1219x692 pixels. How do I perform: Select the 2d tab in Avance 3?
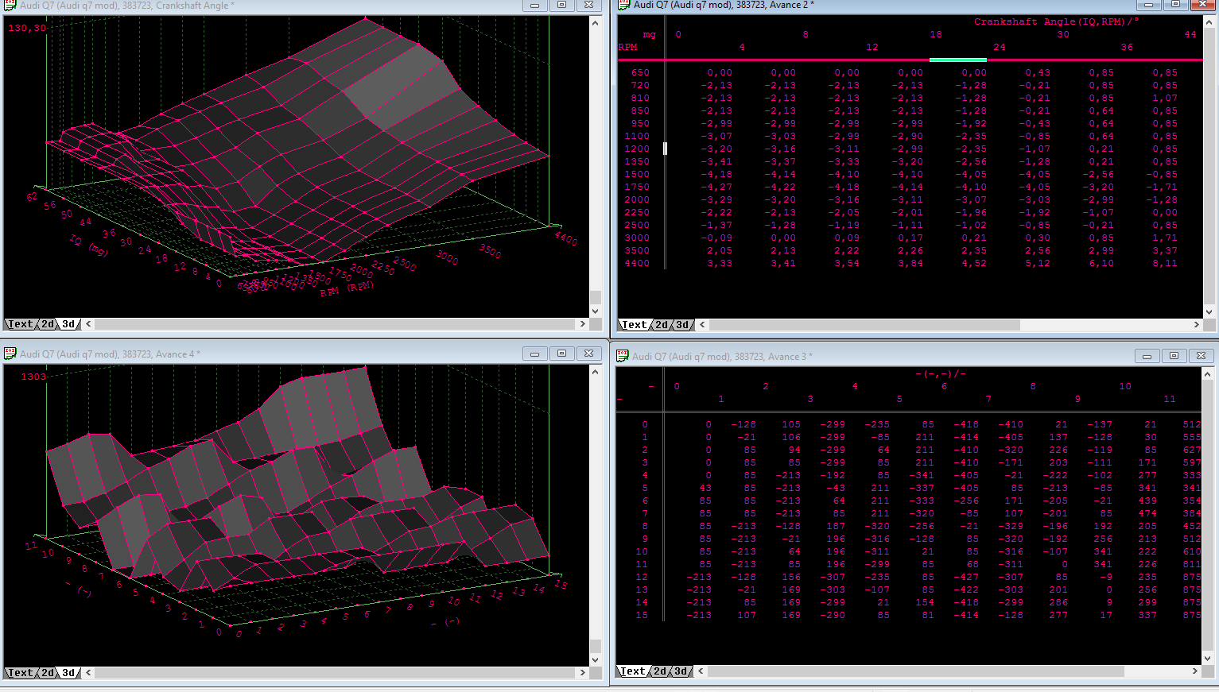click(661, 671)
